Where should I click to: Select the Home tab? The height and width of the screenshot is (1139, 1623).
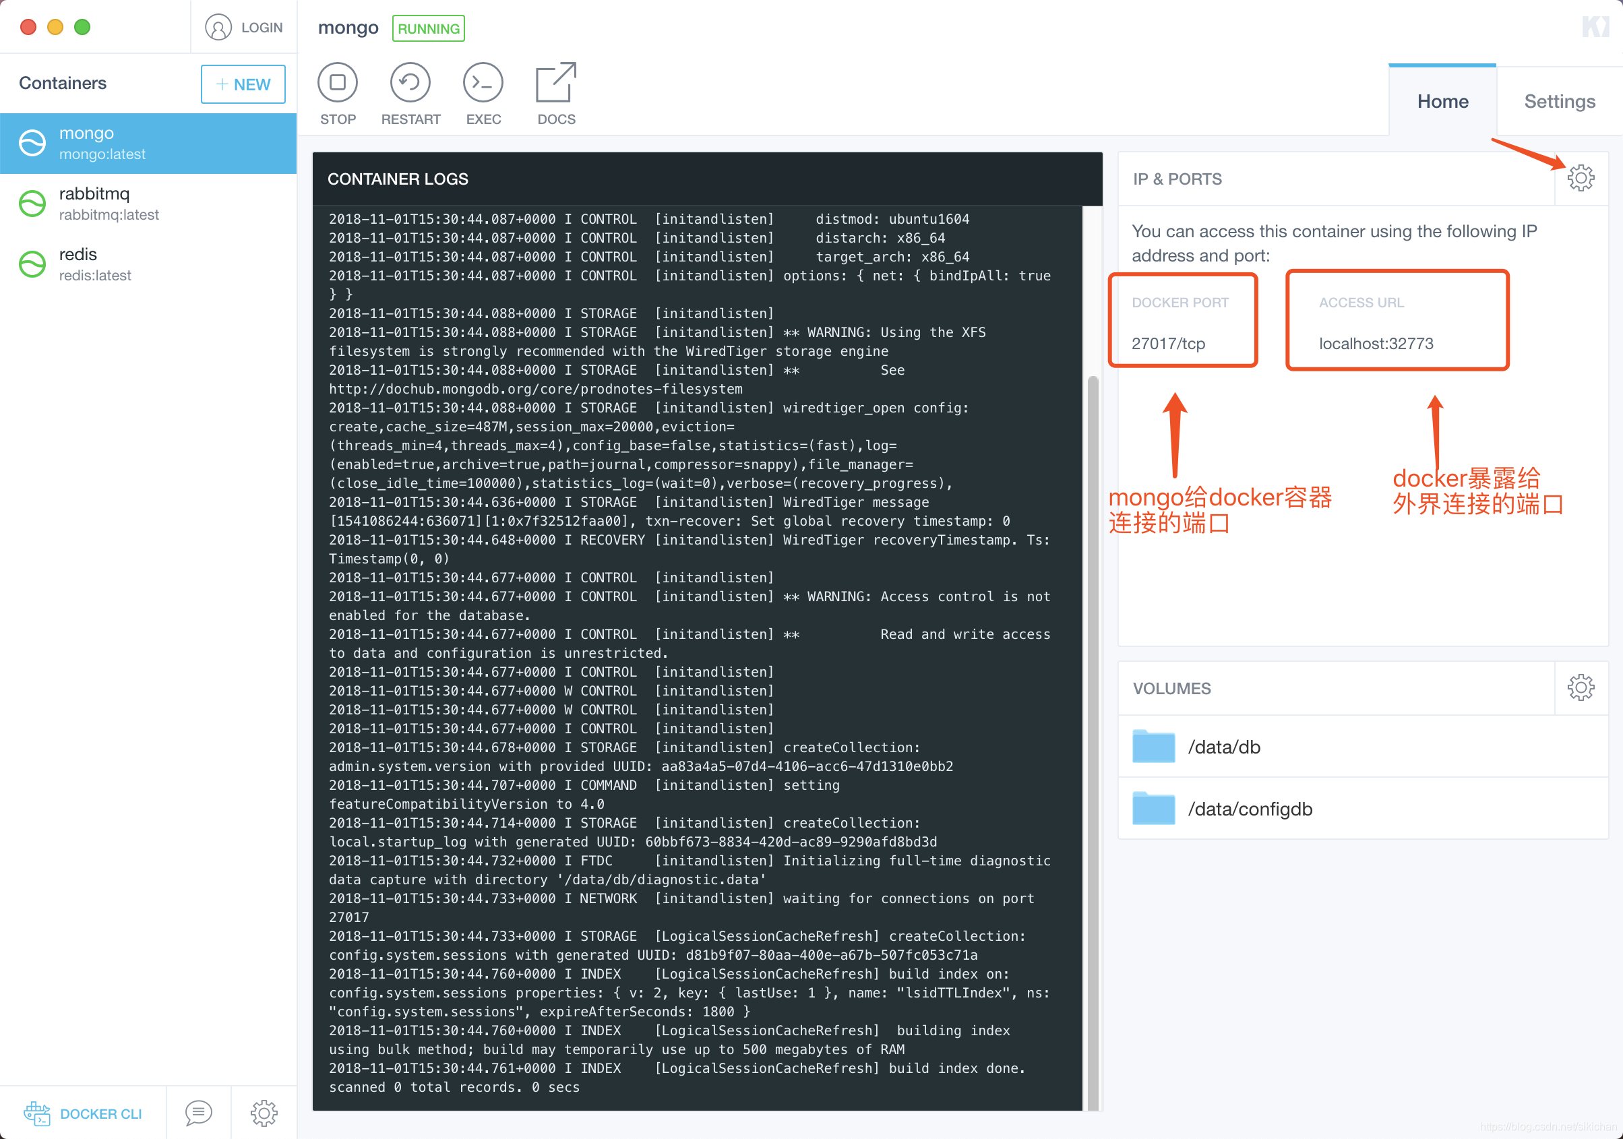[x=1442, y=101]
